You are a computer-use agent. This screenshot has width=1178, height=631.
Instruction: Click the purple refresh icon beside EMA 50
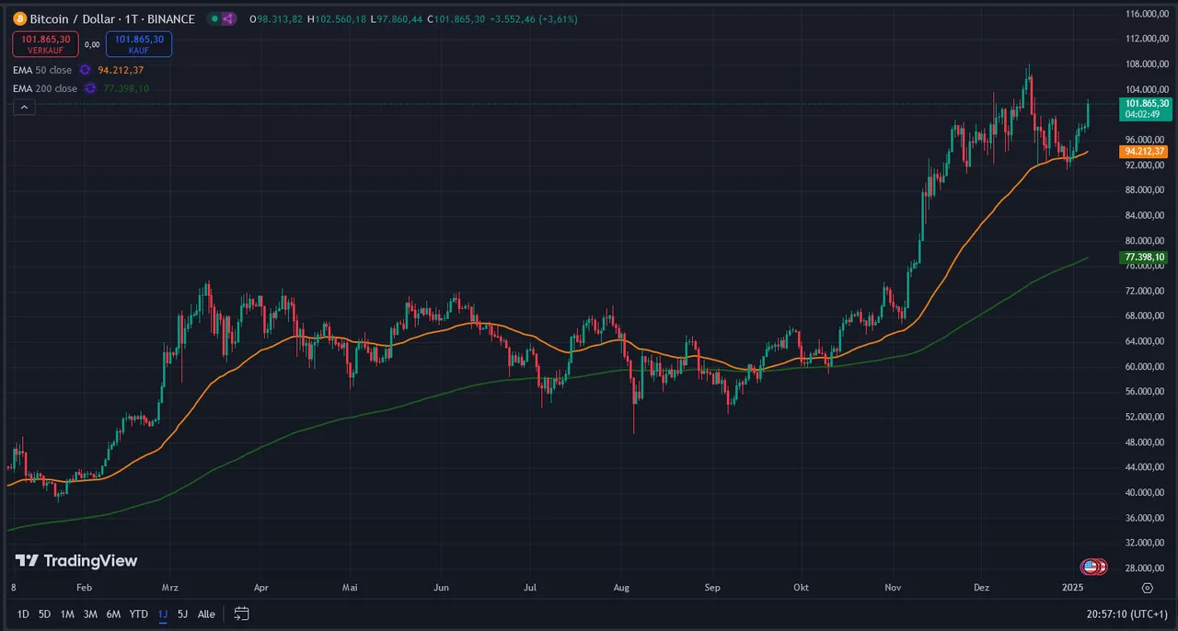(86, 70)
